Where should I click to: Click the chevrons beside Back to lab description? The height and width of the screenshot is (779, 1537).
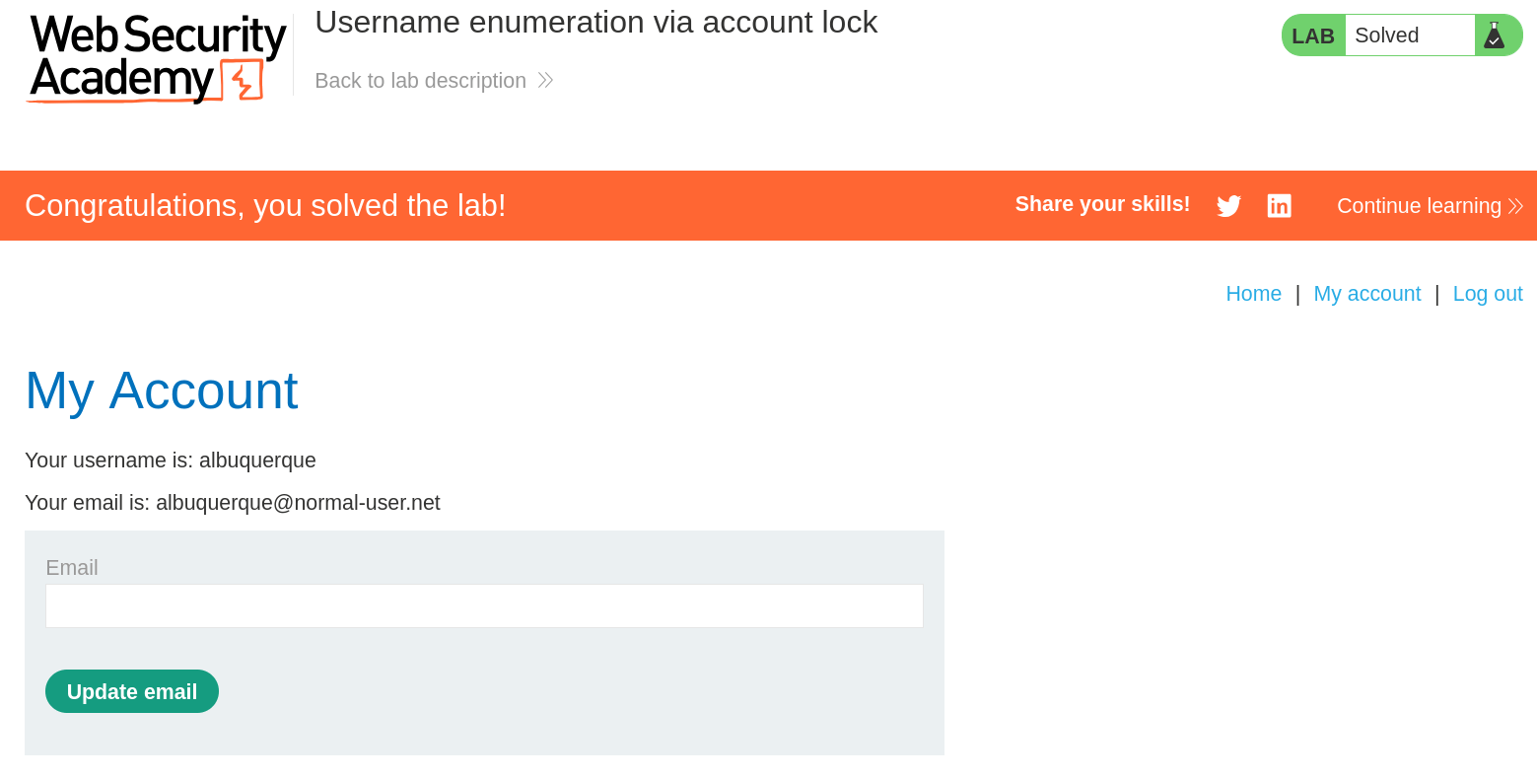coord(545,81)
